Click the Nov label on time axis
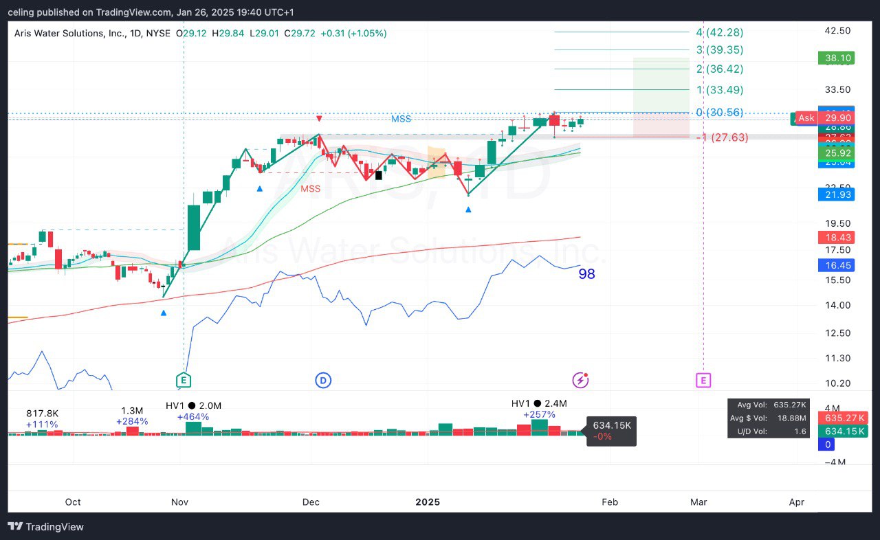 click(179, 502)
